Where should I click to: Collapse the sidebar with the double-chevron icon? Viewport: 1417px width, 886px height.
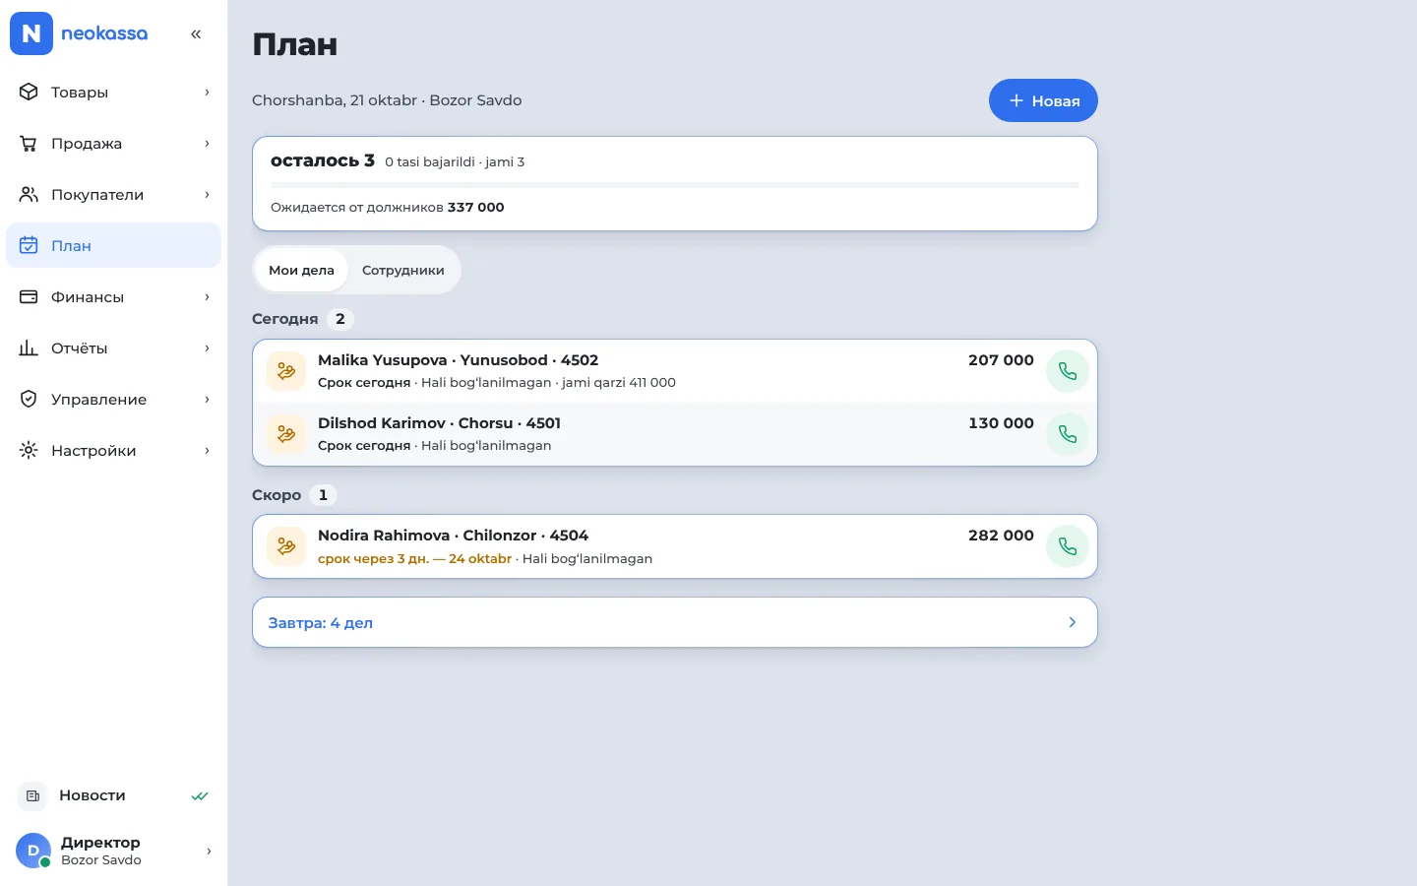[196, 33]
